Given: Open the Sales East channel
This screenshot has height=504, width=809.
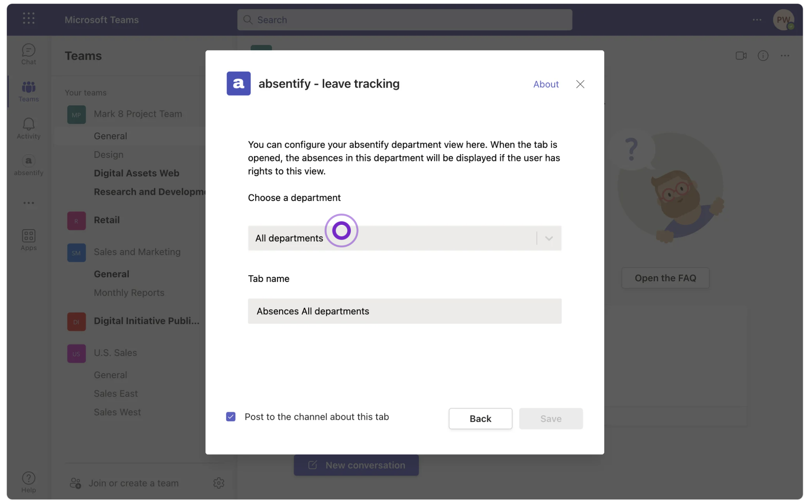Looking at the screenshot, I should [115, 394].
